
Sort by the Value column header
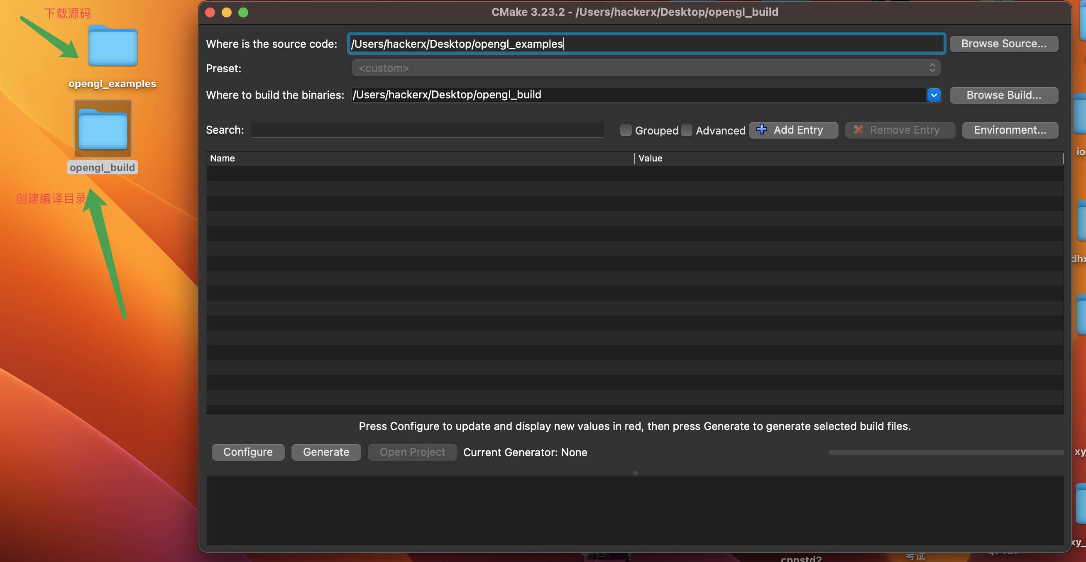[x=849, y=158]
